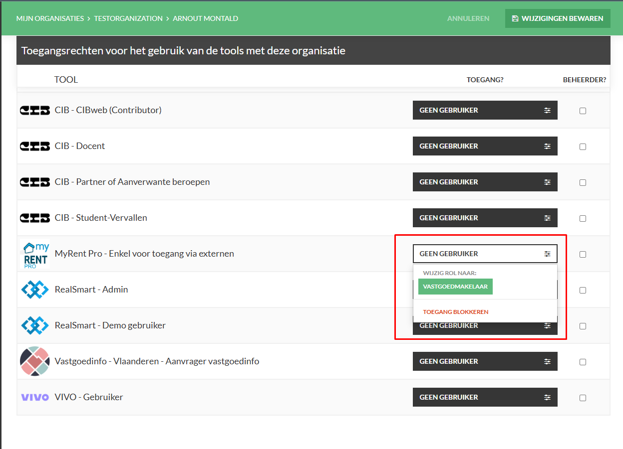Click the CIB logo in the CIBweb Contributor row

click(x=35, y=110)
